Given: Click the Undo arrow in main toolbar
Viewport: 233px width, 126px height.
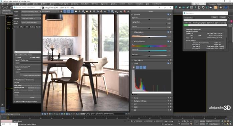Looking at the screenshot, I should pyautogui.click(x=3, y=7).
